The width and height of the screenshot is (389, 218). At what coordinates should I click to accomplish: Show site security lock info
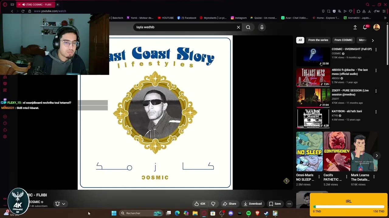click(29, 11)
